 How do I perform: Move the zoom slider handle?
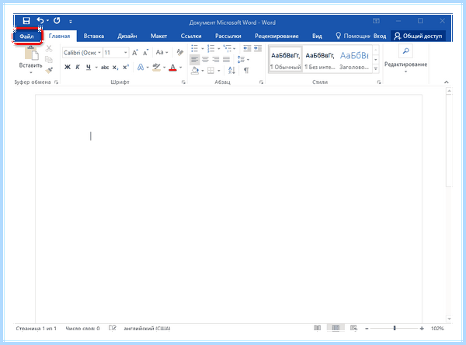click(x=395, y=328)
